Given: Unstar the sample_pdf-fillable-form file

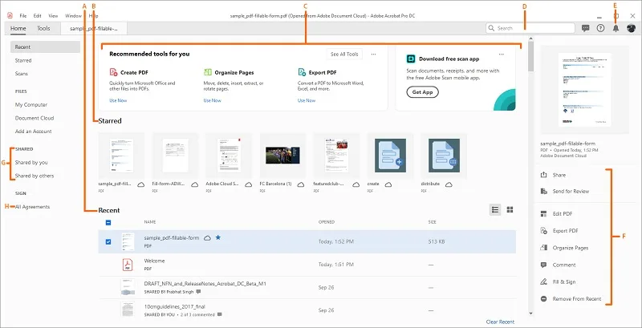Looking at the screenshot, I should pos(218,238).
